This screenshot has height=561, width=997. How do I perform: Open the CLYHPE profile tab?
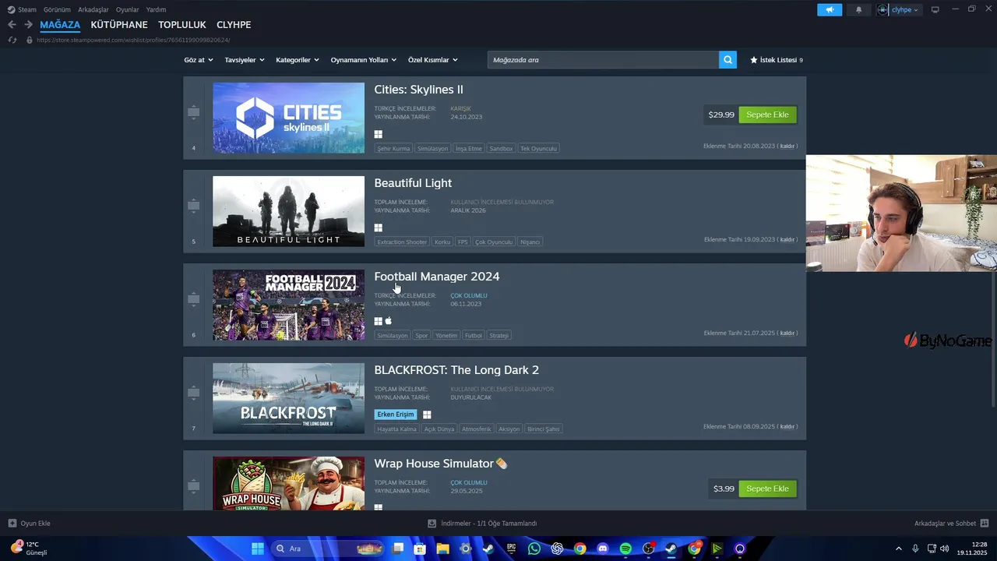click(x=234, y=25)
